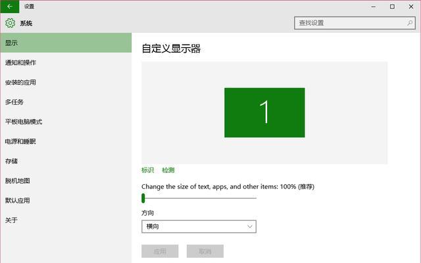Open 电源和睡眠 settings
The width and height of the screenshot is (421, 263).
(66, 141)
